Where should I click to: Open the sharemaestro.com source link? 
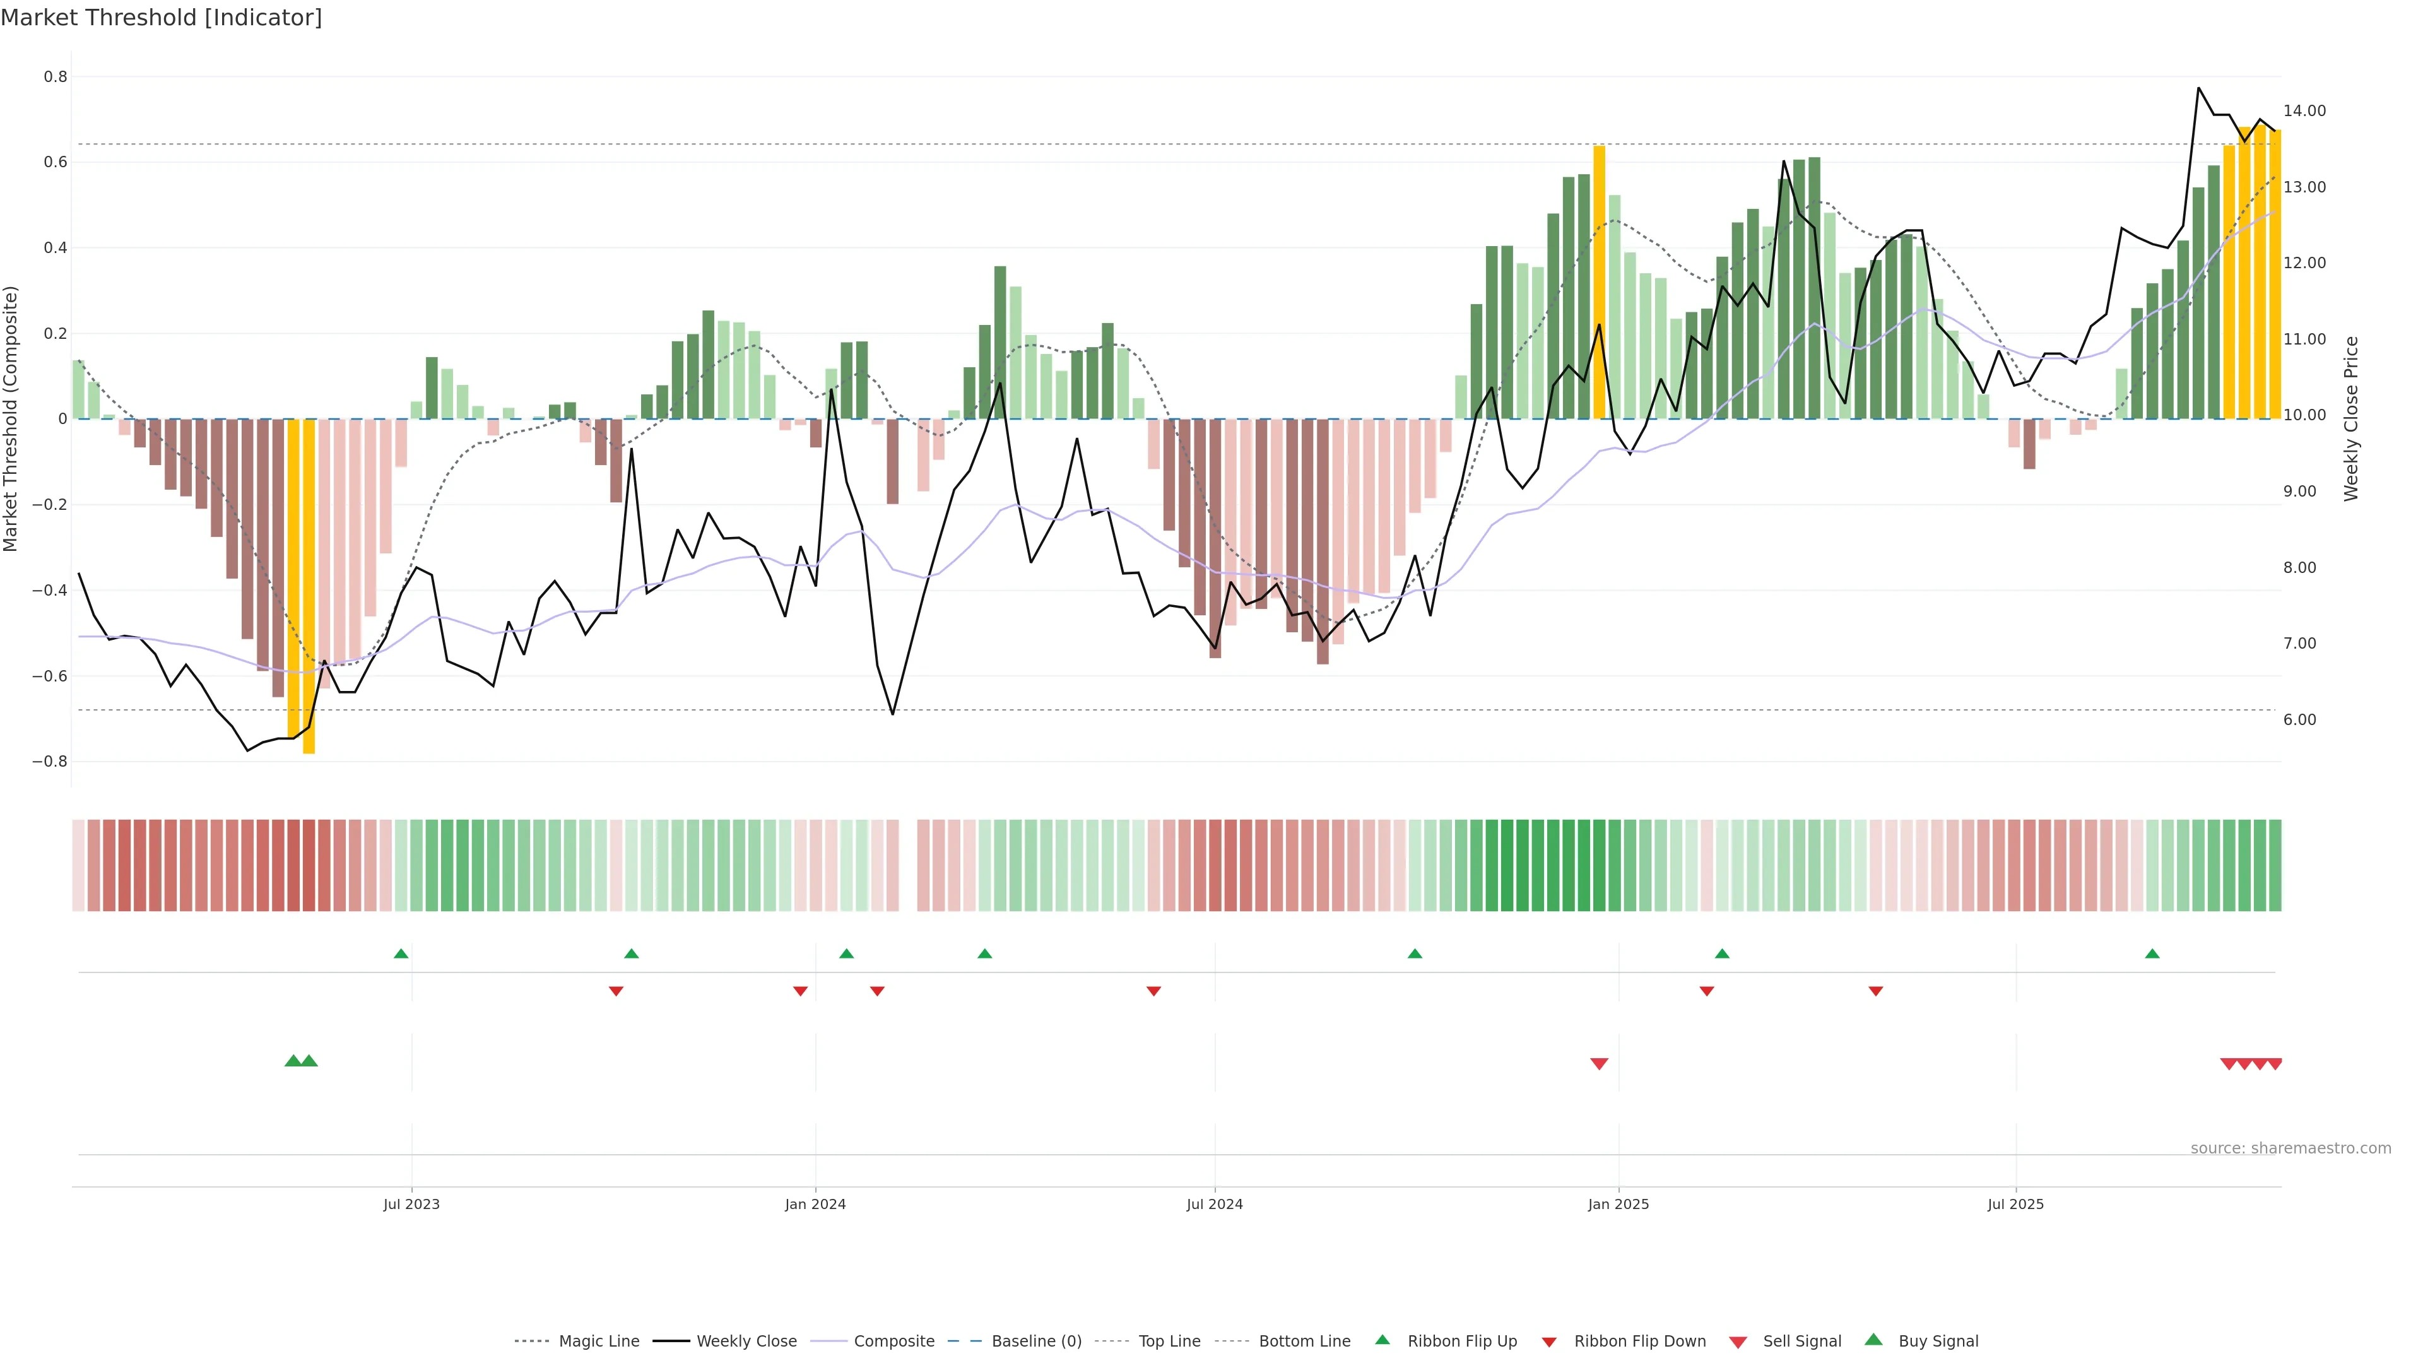click(x=2290, y=1148)
